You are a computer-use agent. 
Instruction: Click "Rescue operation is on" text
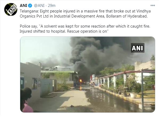[x=88, y=31]
